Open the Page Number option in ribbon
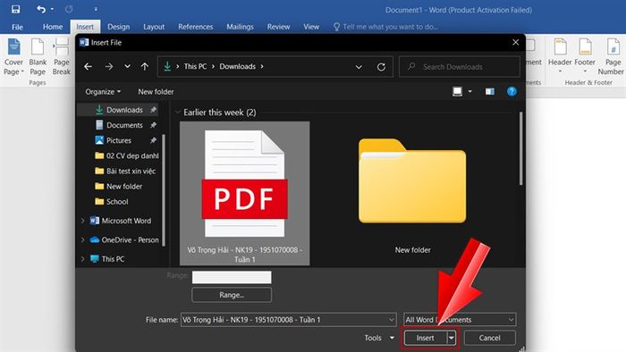The height and width of the screenshot is (352, 626). [x=611, y=57]
